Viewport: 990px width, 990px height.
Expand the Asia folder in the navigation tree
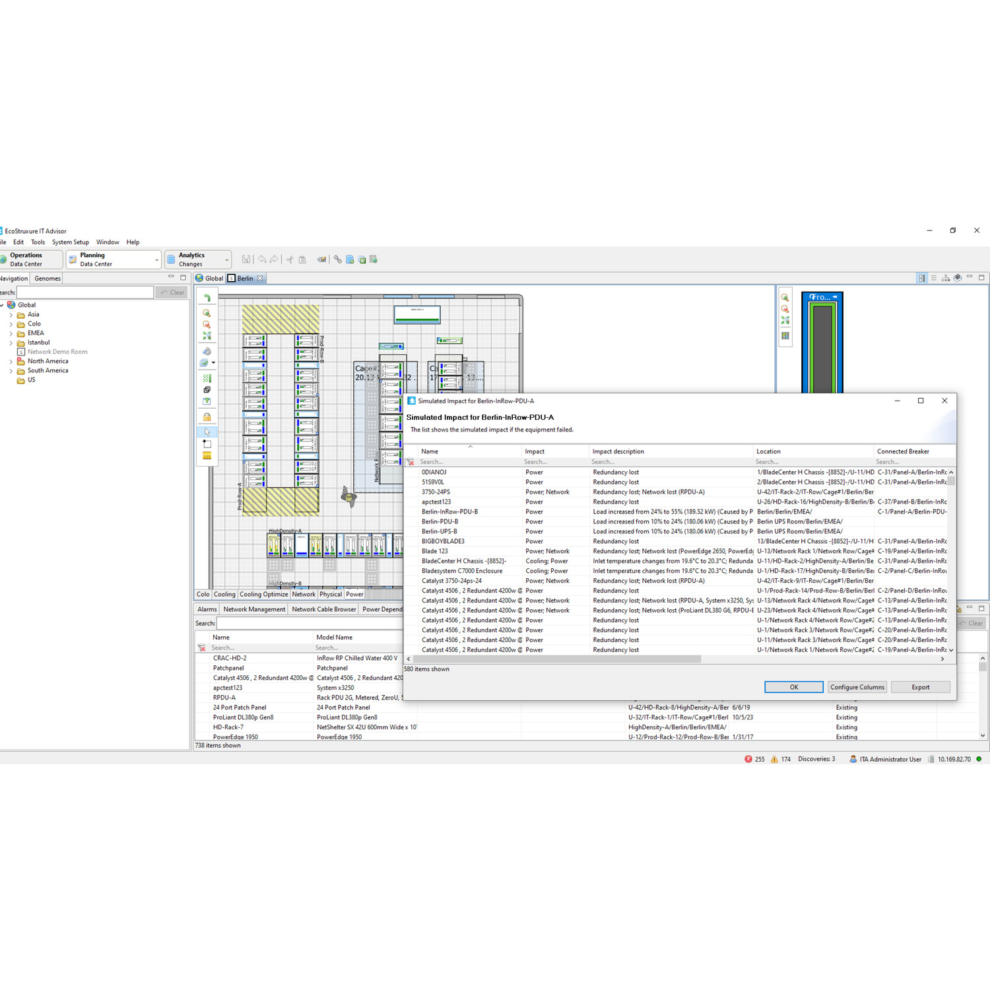point(11,315)
